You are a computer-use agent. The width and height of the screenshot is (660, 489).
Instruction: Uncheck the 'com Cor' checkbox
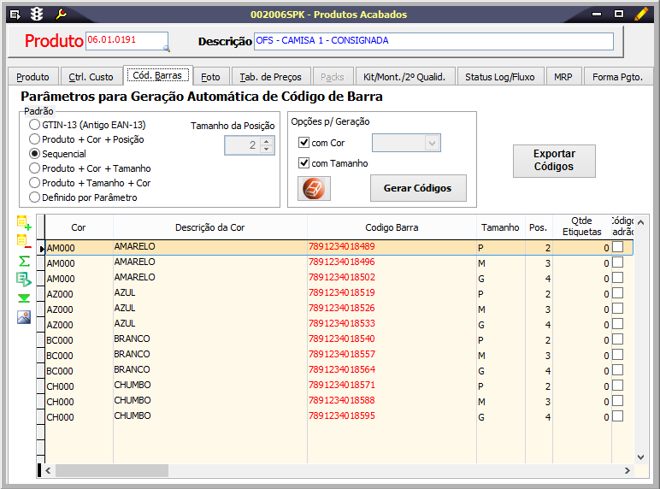(x=303, y=143)
